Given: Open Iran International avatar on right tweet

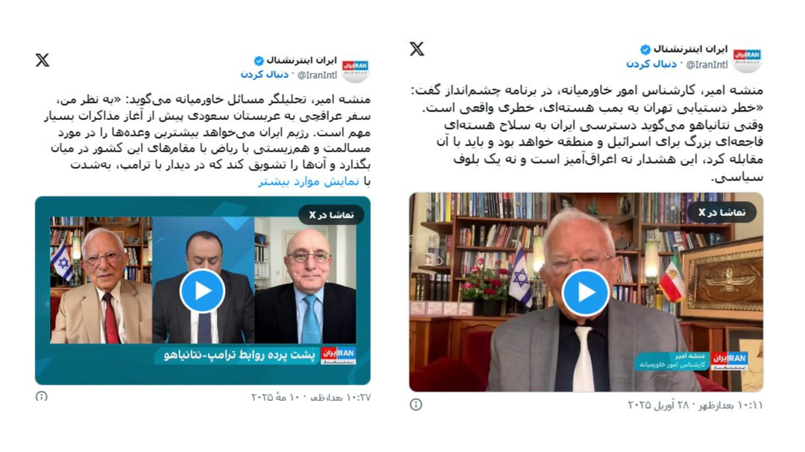Looking at the screenshot, I should pos(747,58).
